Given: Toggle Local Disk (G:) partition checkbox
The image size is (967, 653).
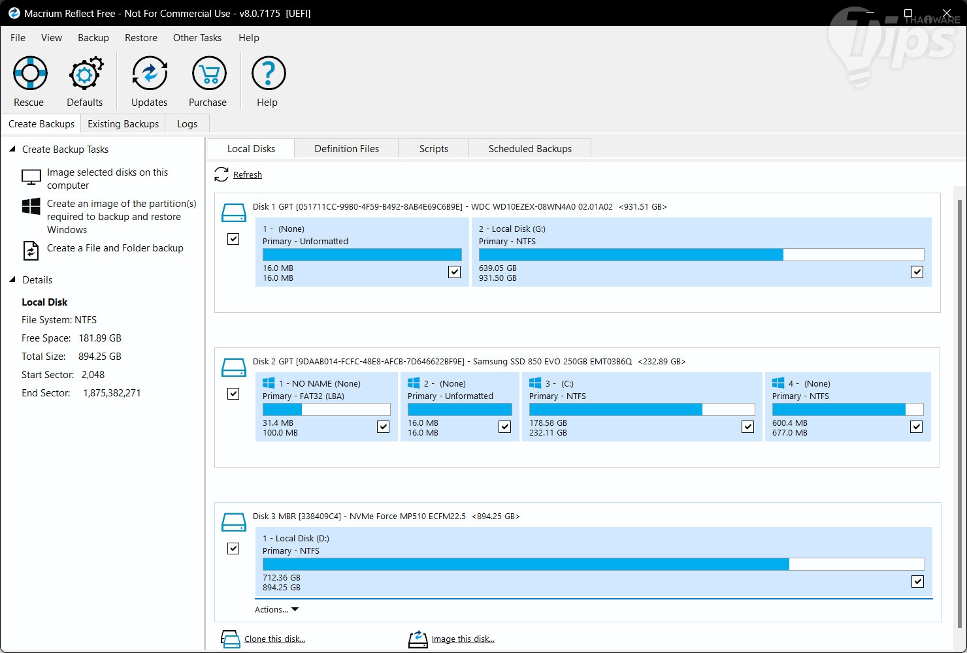Looking at the screenshot, I should pos(917,272).
